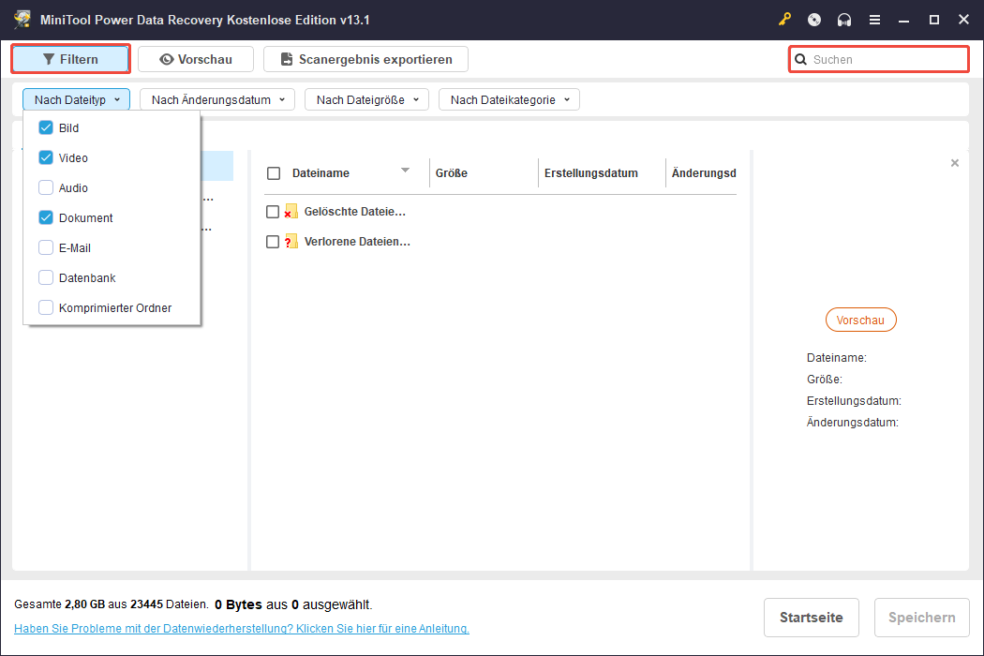Image resolution: width=984 pixels, height=656 pixels.
Task: Expand the Nach Änderungsdatum dropdown
Action: click(217, 100)
